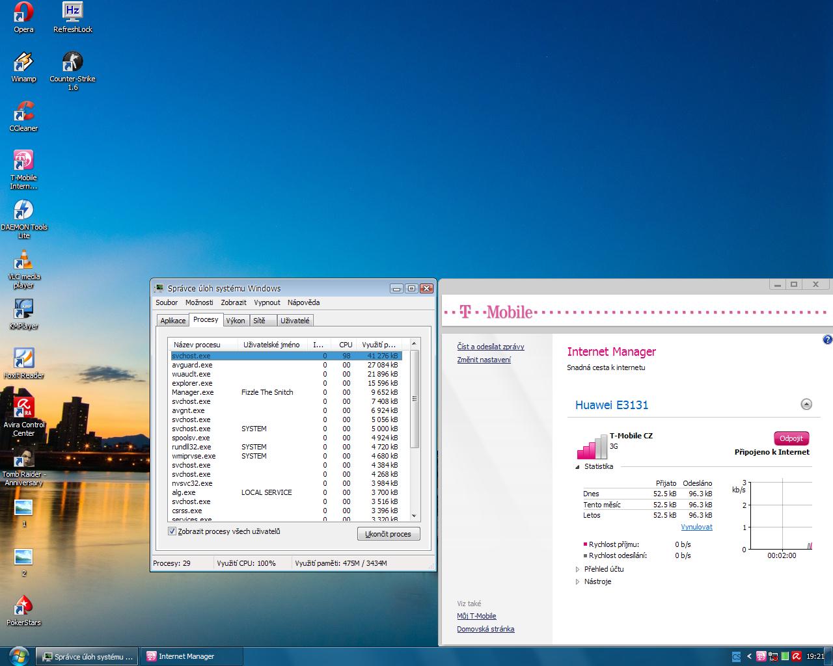833x666 pixels.
Task: Switch to the Výkon tab
Action: pyautogui.click(x=236, y=321)
